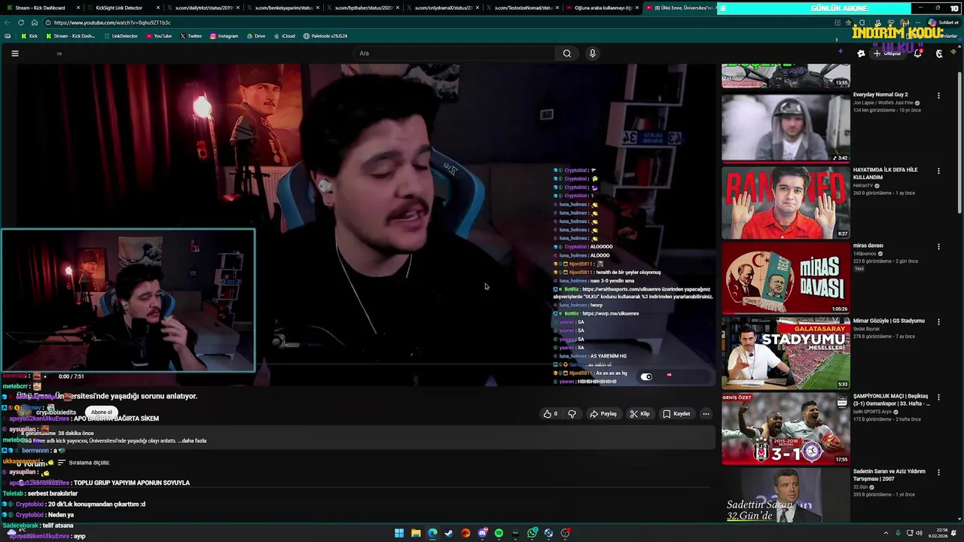The height and width of the screenshot is (542, 964).
Task: Click YouTube 'Oluştur' create button
Action: pos(887,53)
